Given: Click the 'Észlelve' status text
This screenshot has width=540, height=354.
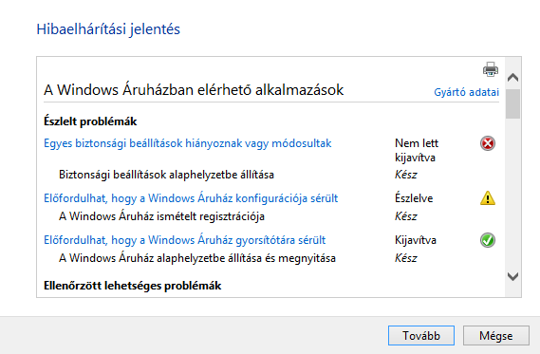Looking at the screenshot, I should [x=414, y=198].
